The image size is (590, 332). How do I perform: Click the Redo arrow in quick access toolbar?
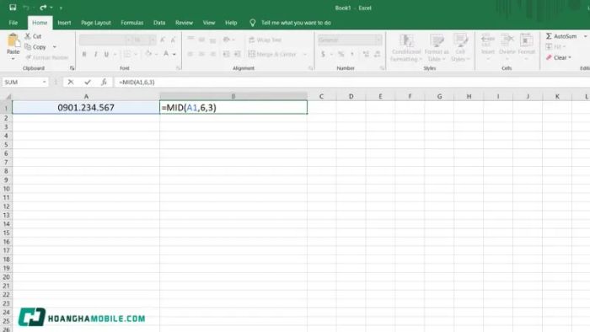point(43,8)
